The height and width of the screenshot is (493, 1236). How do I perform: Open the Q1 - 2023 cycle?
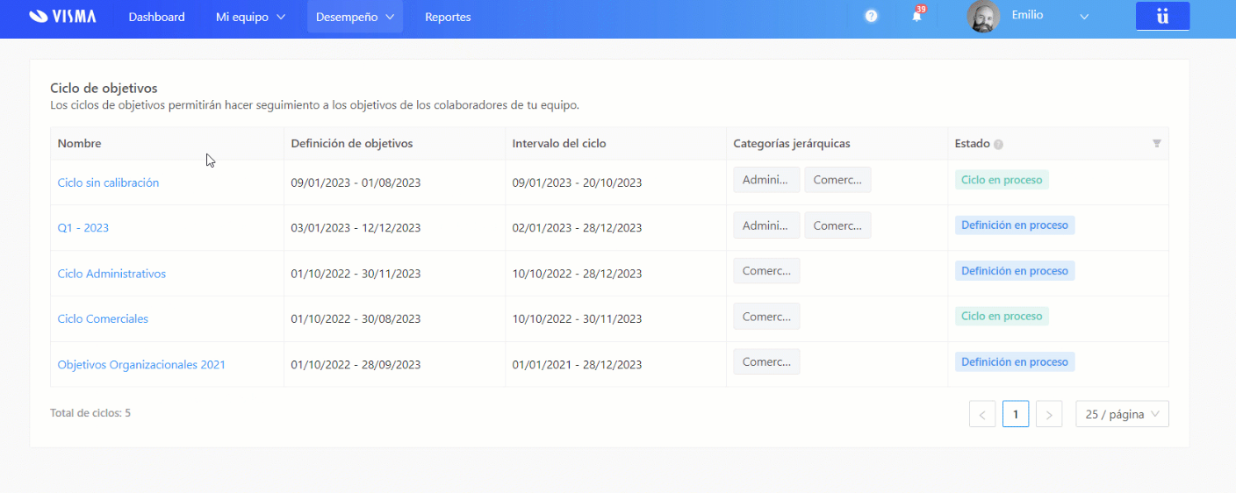(83, 228)
